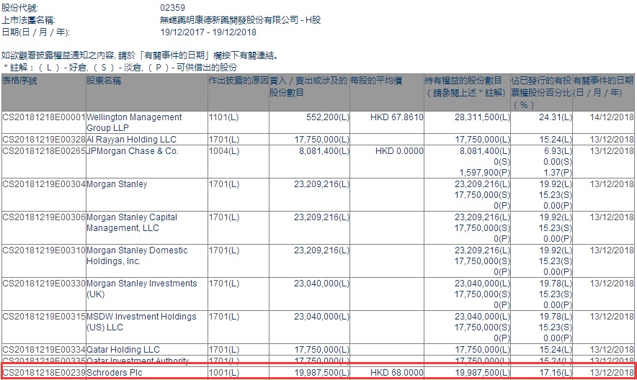Click shareholder name Morgan Stanley Domestic Holdings, Inc.
Image resolution: width=637 pixels, height=380 pixels.
pyautogui.click(x=137, y=256)
